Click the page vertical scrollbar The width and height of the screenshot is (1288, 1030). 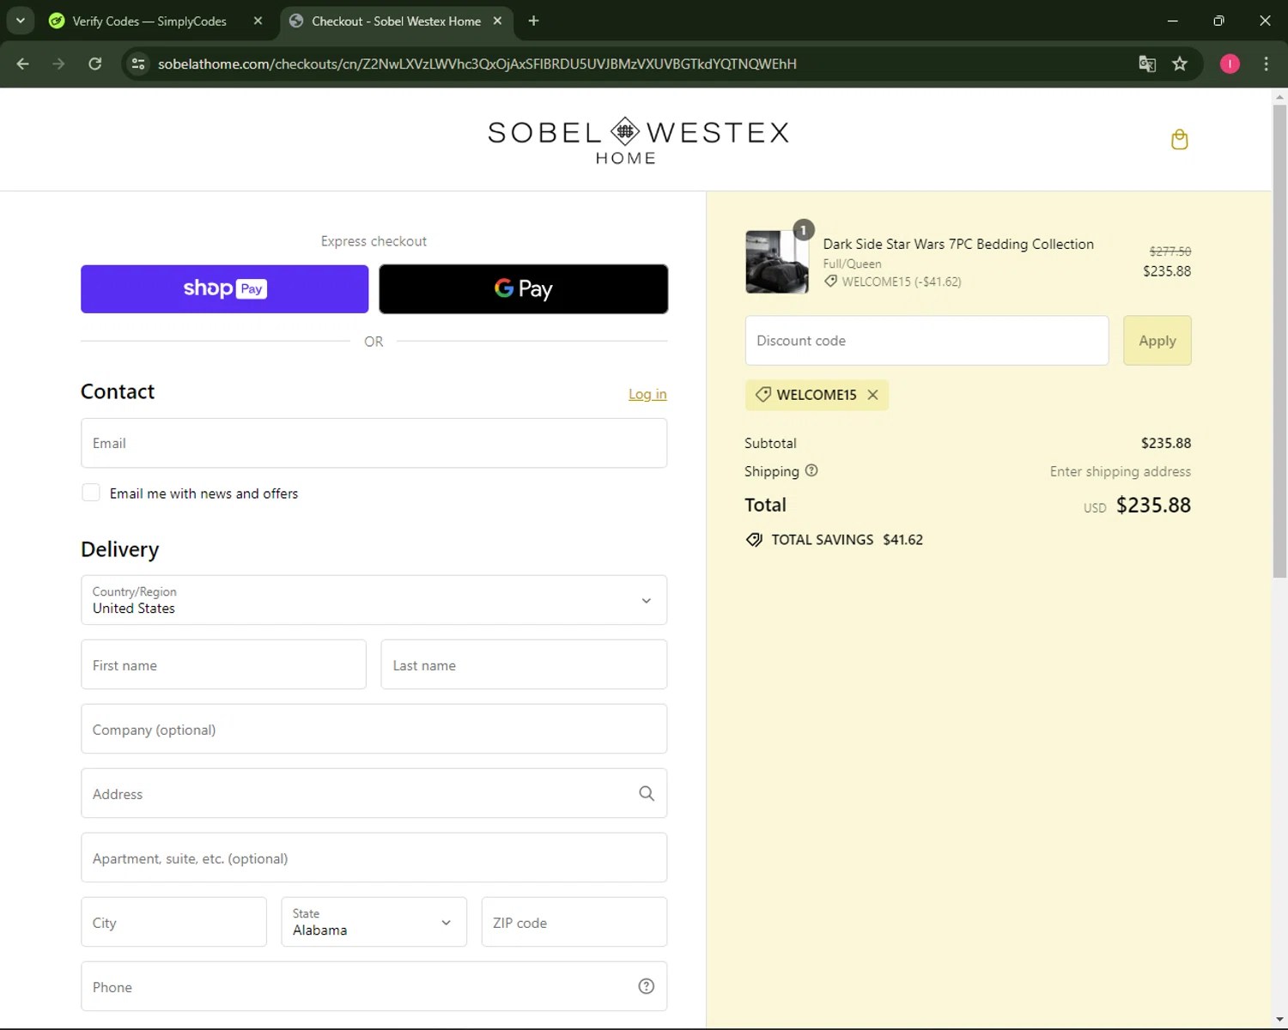1279,343
